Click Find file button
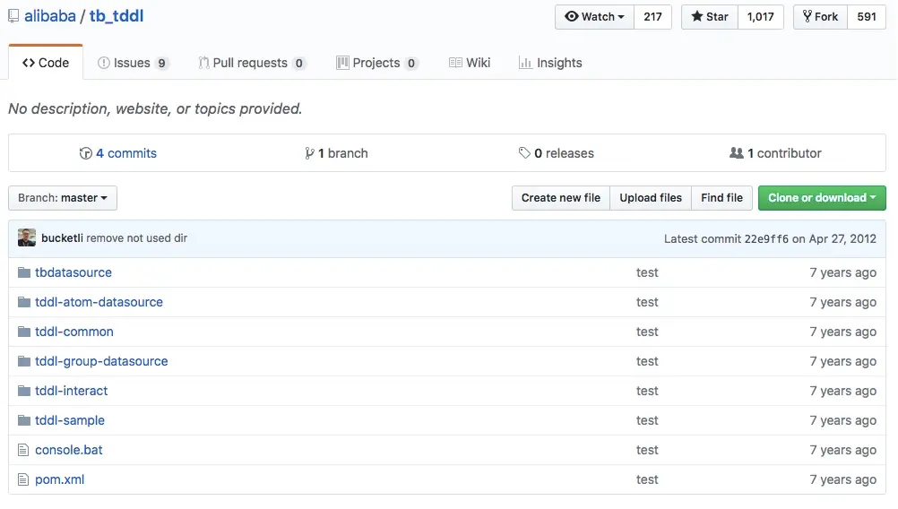 (721, 198)
